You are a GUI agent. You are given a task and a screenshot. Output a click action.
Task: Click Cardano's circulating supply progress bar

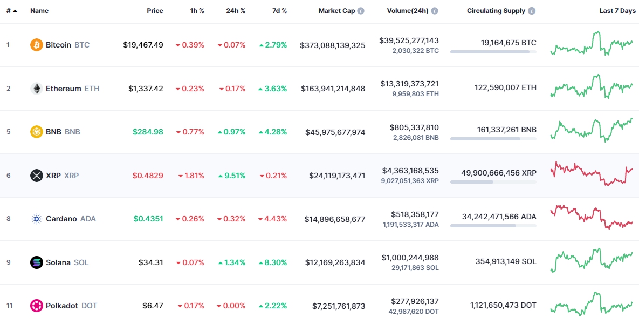(x=493, y=226)
